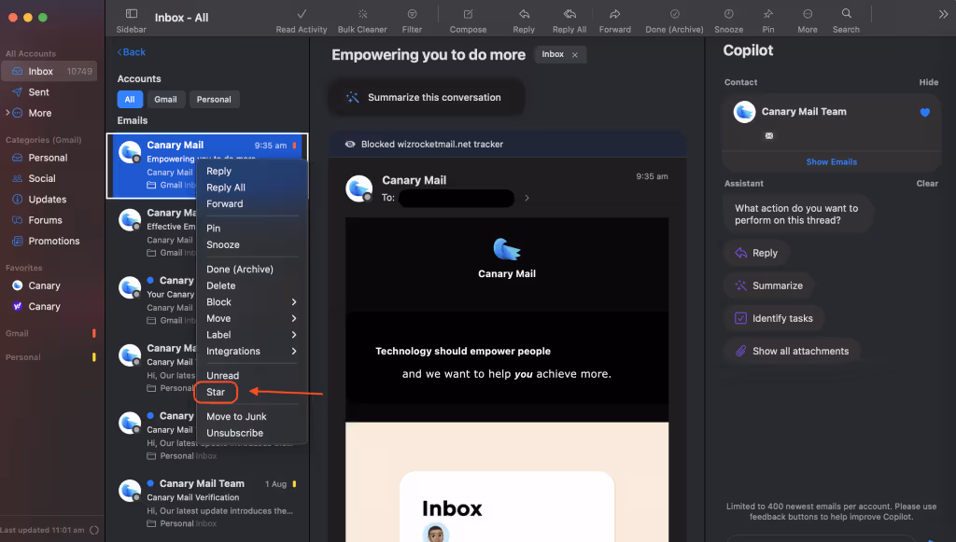
Task: Expand the Block submenu
Action: point(252,302)
